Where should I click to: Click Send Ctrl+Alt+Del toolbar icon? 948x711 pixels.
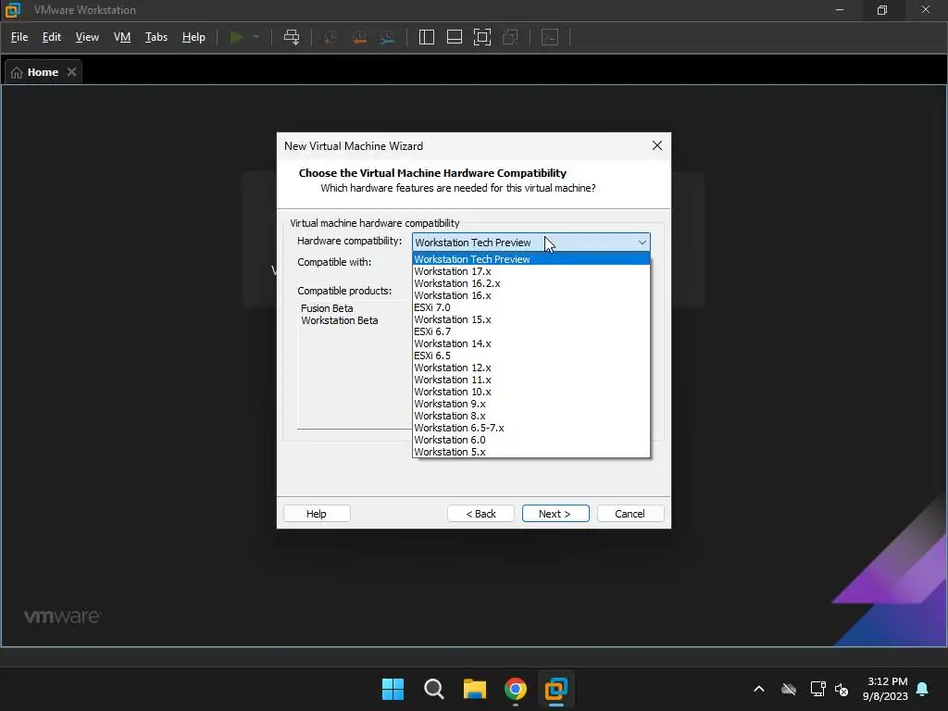292,37
